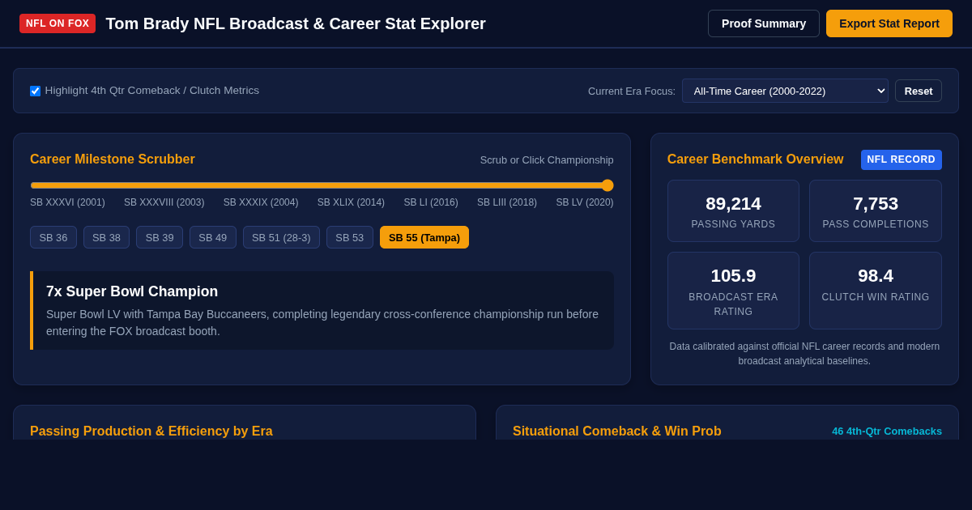Click the 105.9 Broadcast Era Rating card
The height and width of the screenshot is (510, 972).
(x=733, y=291)
